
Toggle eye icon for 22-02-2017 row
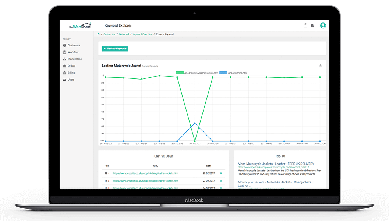[221, 173]
